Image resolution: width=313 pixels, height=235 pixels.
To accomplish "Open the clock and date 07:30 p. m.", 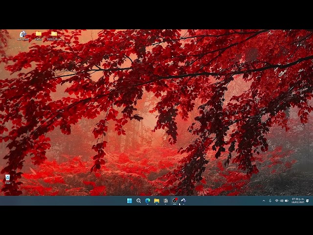I will pyautogui.click(x=298, y=201).
